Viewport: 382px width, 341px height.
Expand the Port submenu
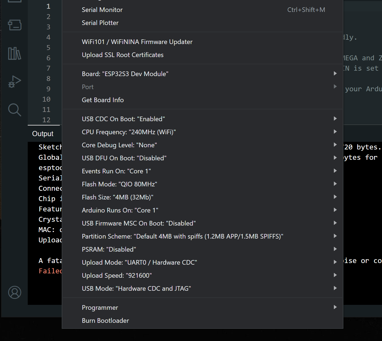click(203, 87)
